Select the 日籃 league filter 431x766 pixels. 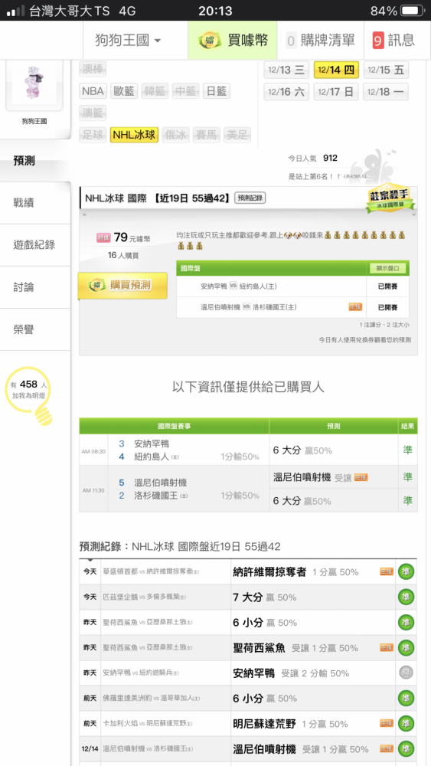(216, 91)
